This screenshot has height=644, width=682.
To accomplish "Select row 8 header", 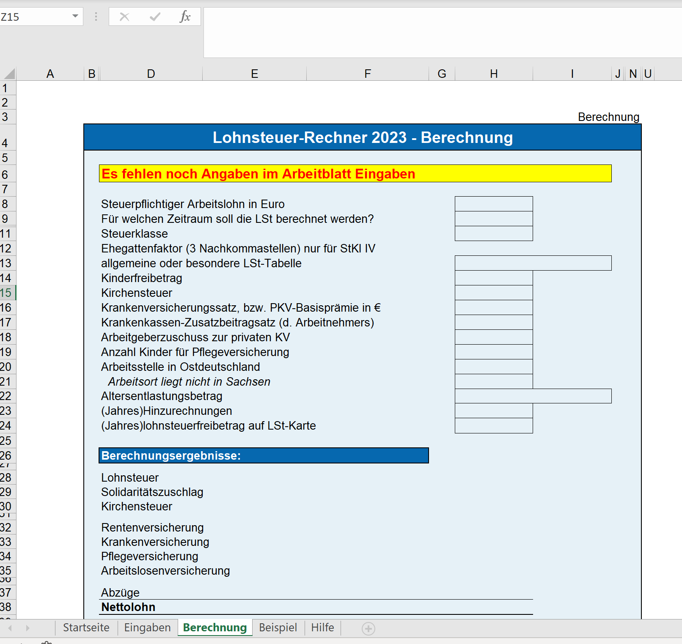I will (8, 204).
